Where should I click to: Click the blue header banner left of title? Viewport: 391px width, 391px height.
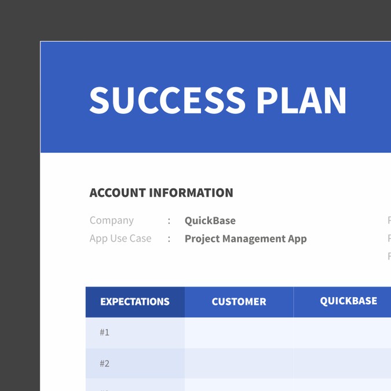pyautogui.click(x=64, y=98)
